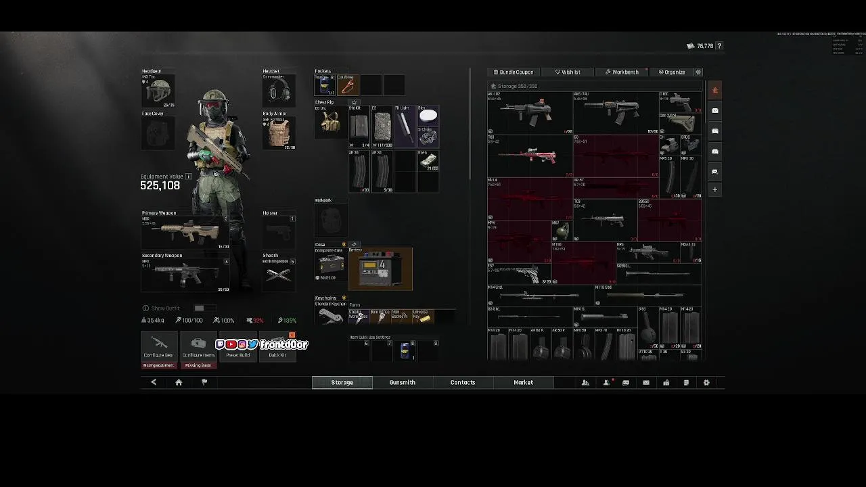Select the Composite Case item
This screenshot has height=487, width=866.
coord(331,264)
